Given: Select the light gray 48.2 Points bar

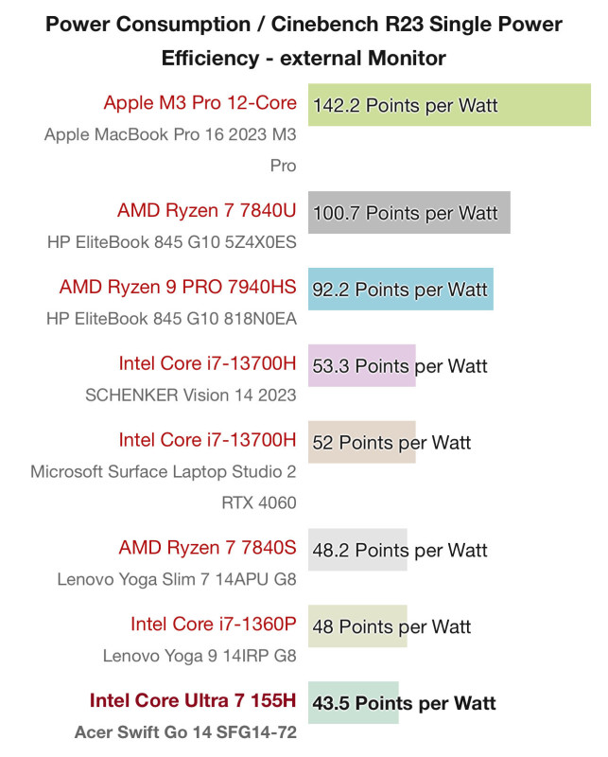Looking at the screenshot, I should [x=357, y=550].
